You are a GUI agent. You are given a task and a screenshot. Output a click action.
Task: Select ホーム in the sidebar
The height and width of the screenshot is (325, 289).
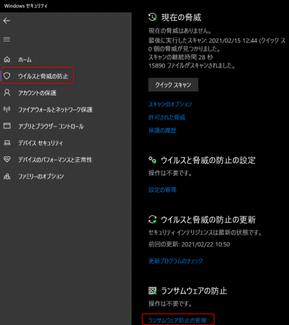25,60
